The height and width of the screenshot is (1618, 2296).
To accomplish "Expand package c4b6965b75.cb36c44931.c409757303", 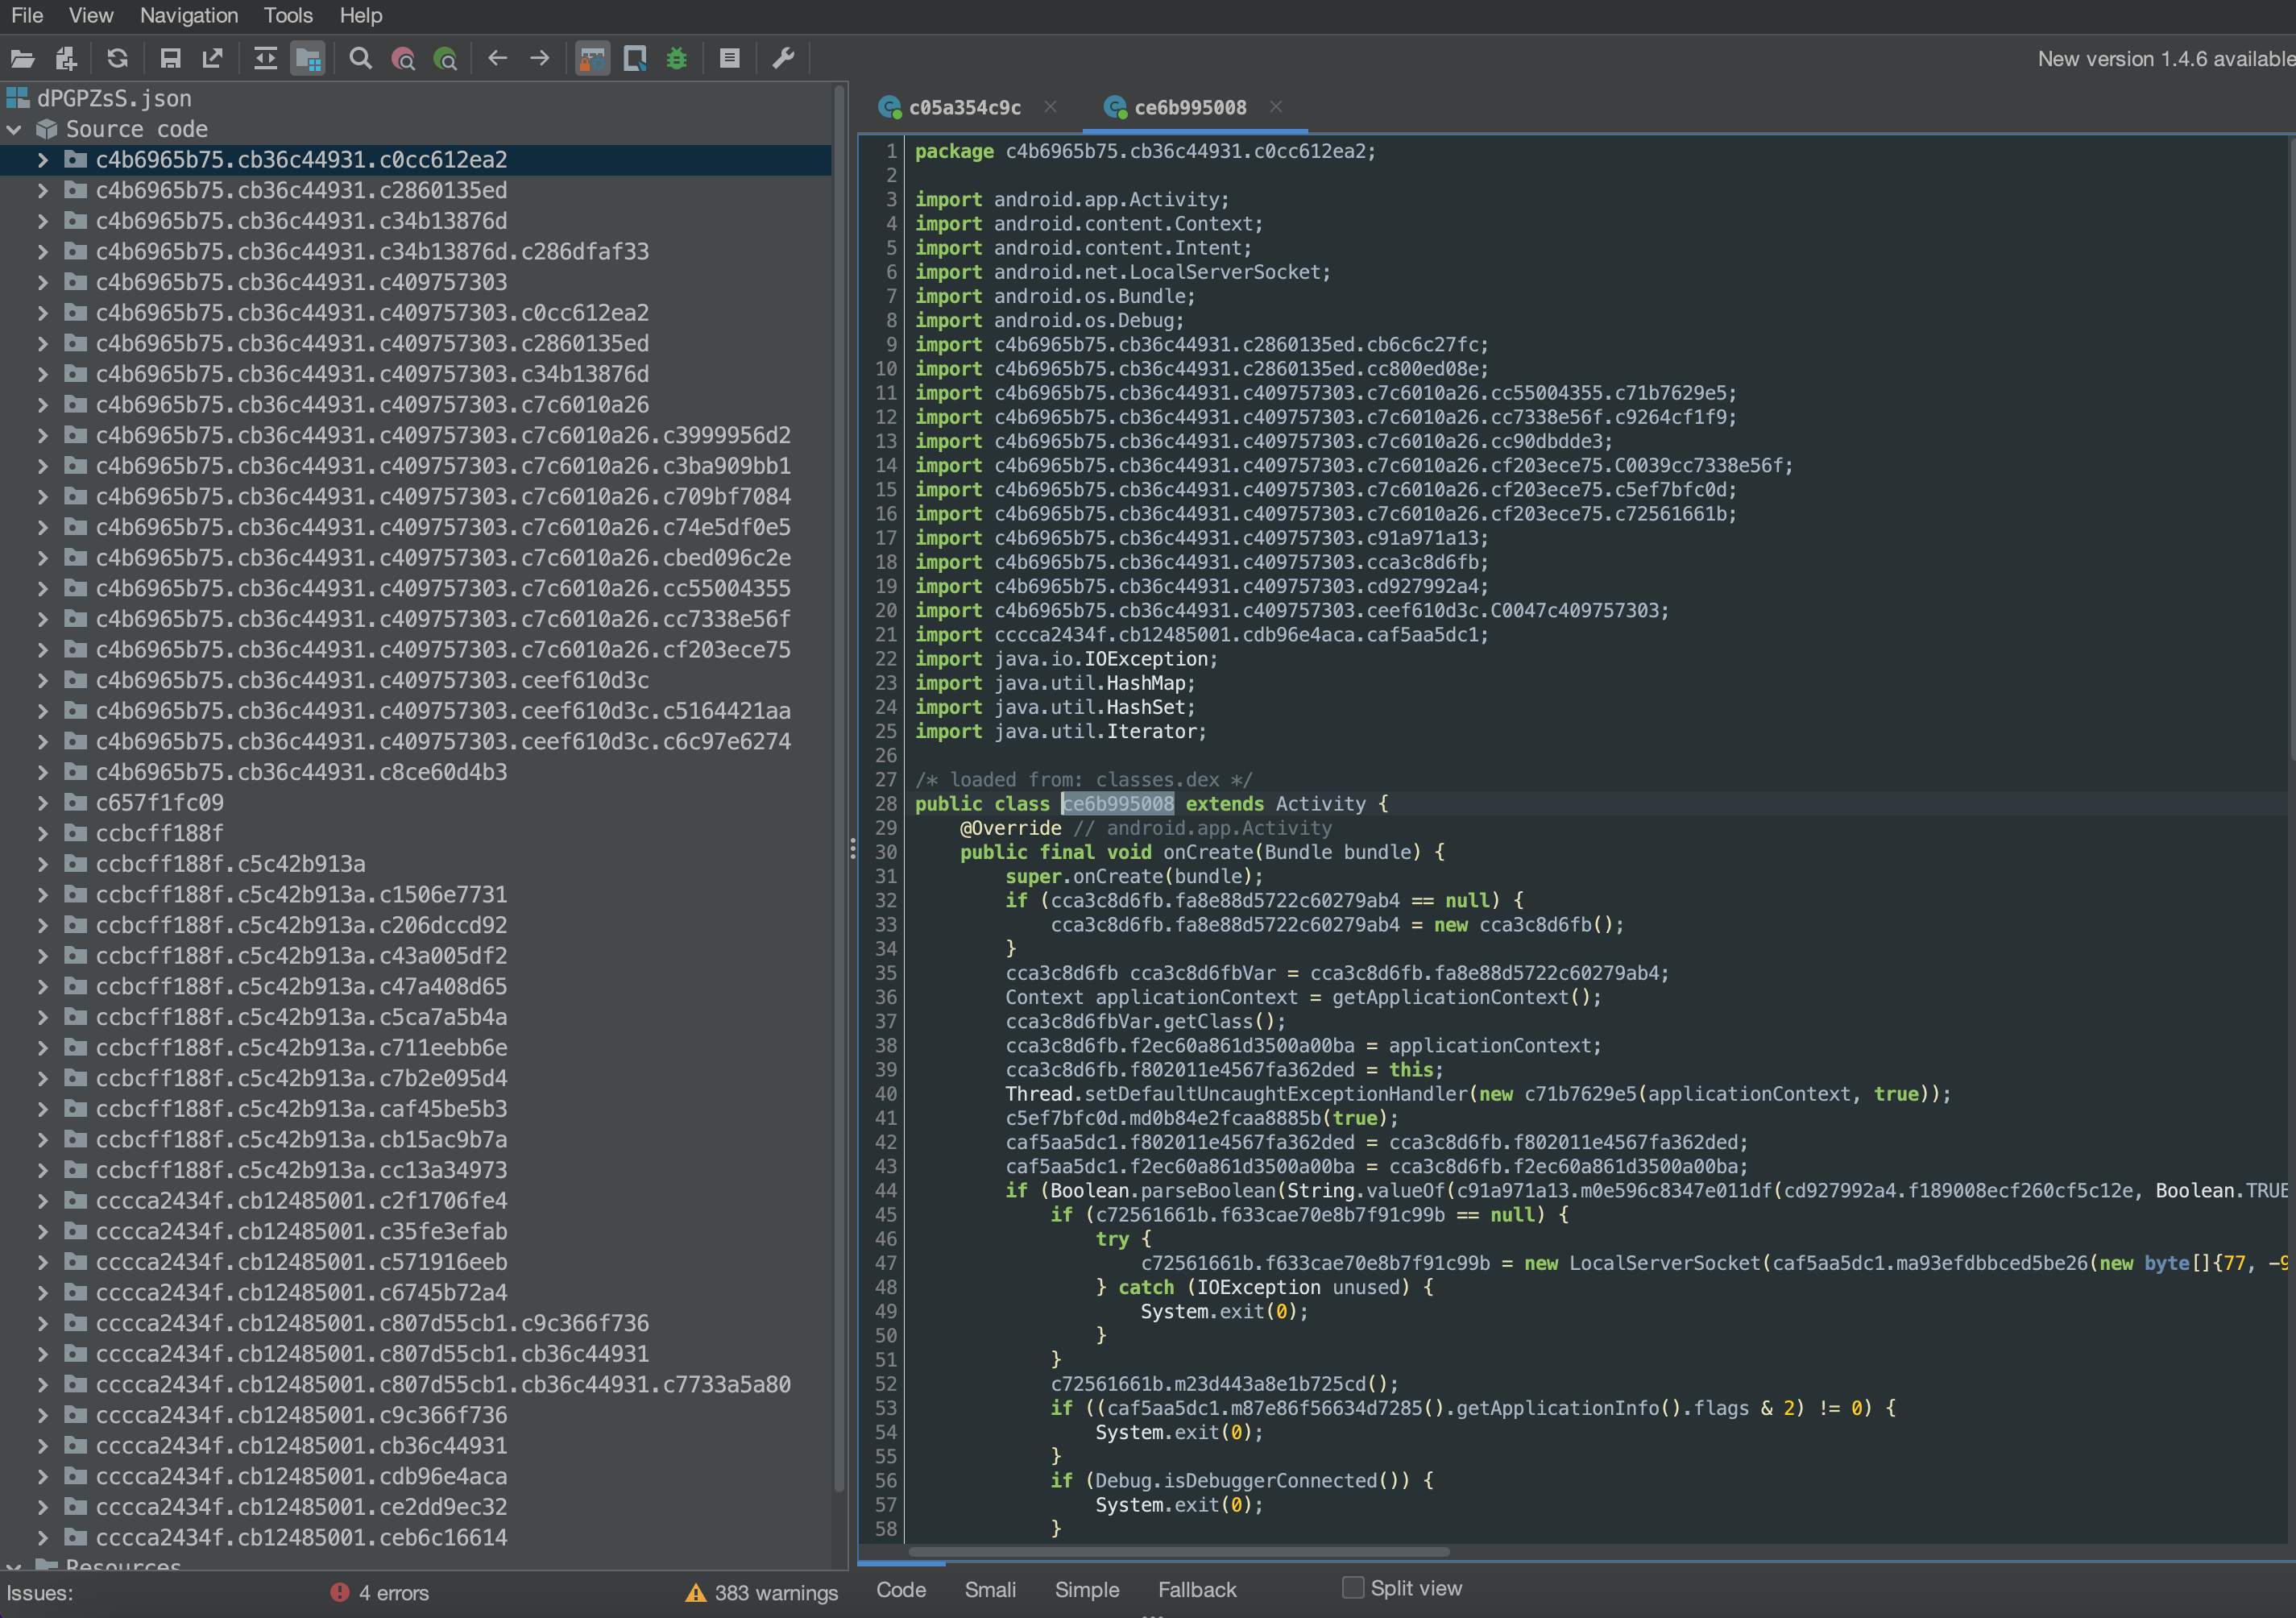I will click(x=43, y=282).
